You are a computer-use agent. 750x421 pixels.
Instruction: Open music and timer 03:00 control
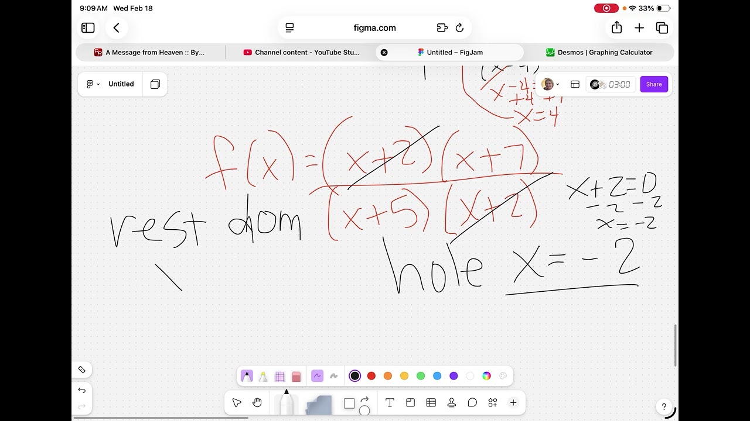click(x=611, y=84)
